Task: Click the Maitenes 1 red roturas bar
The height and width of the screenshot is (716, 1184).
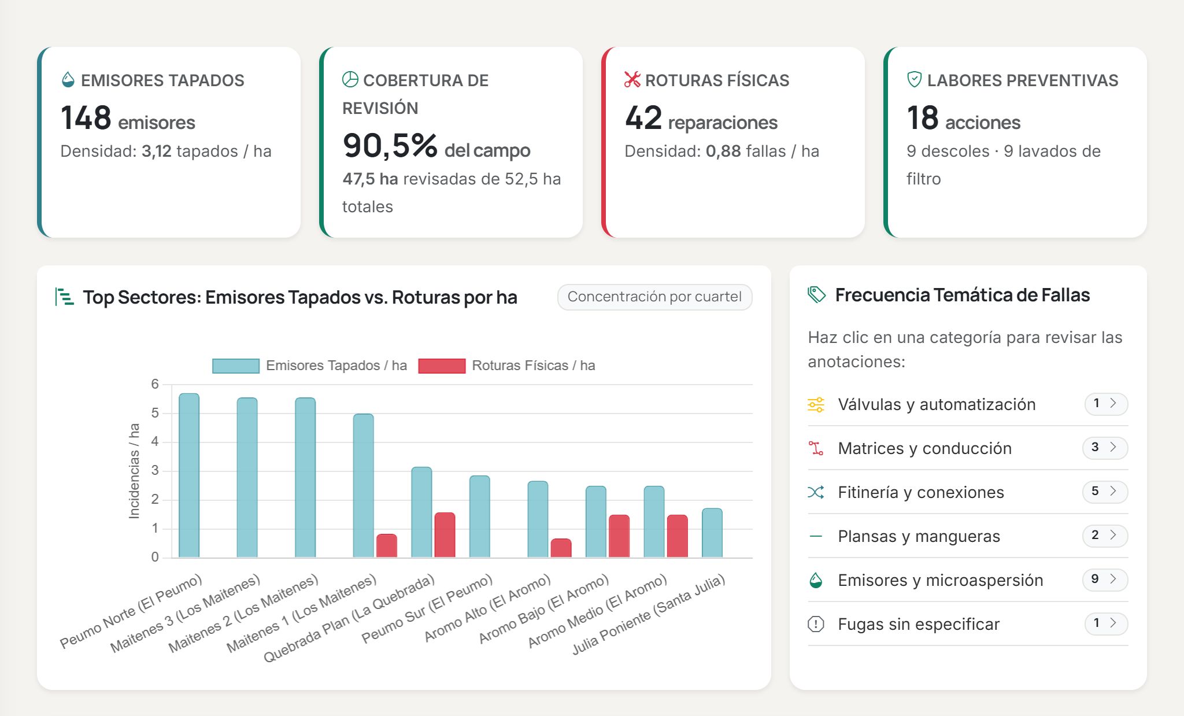Action: (x=387, y=546)
